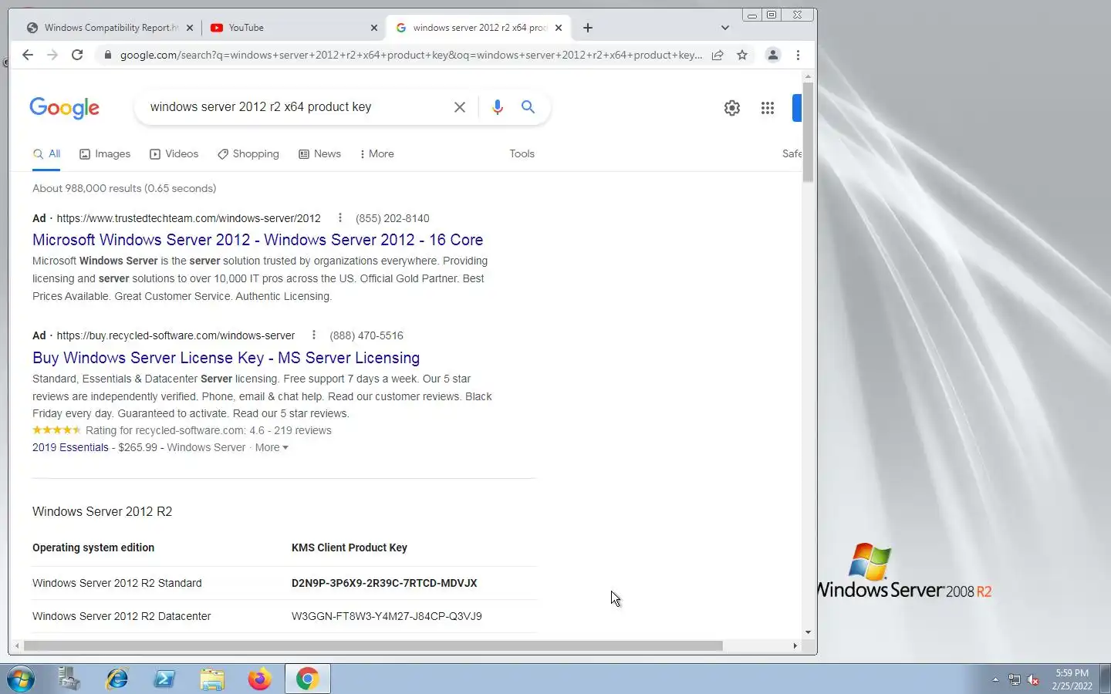Click the page's horizontal scrollbar thumb
Screen dimensions: 1111x694
click(373, 646)
